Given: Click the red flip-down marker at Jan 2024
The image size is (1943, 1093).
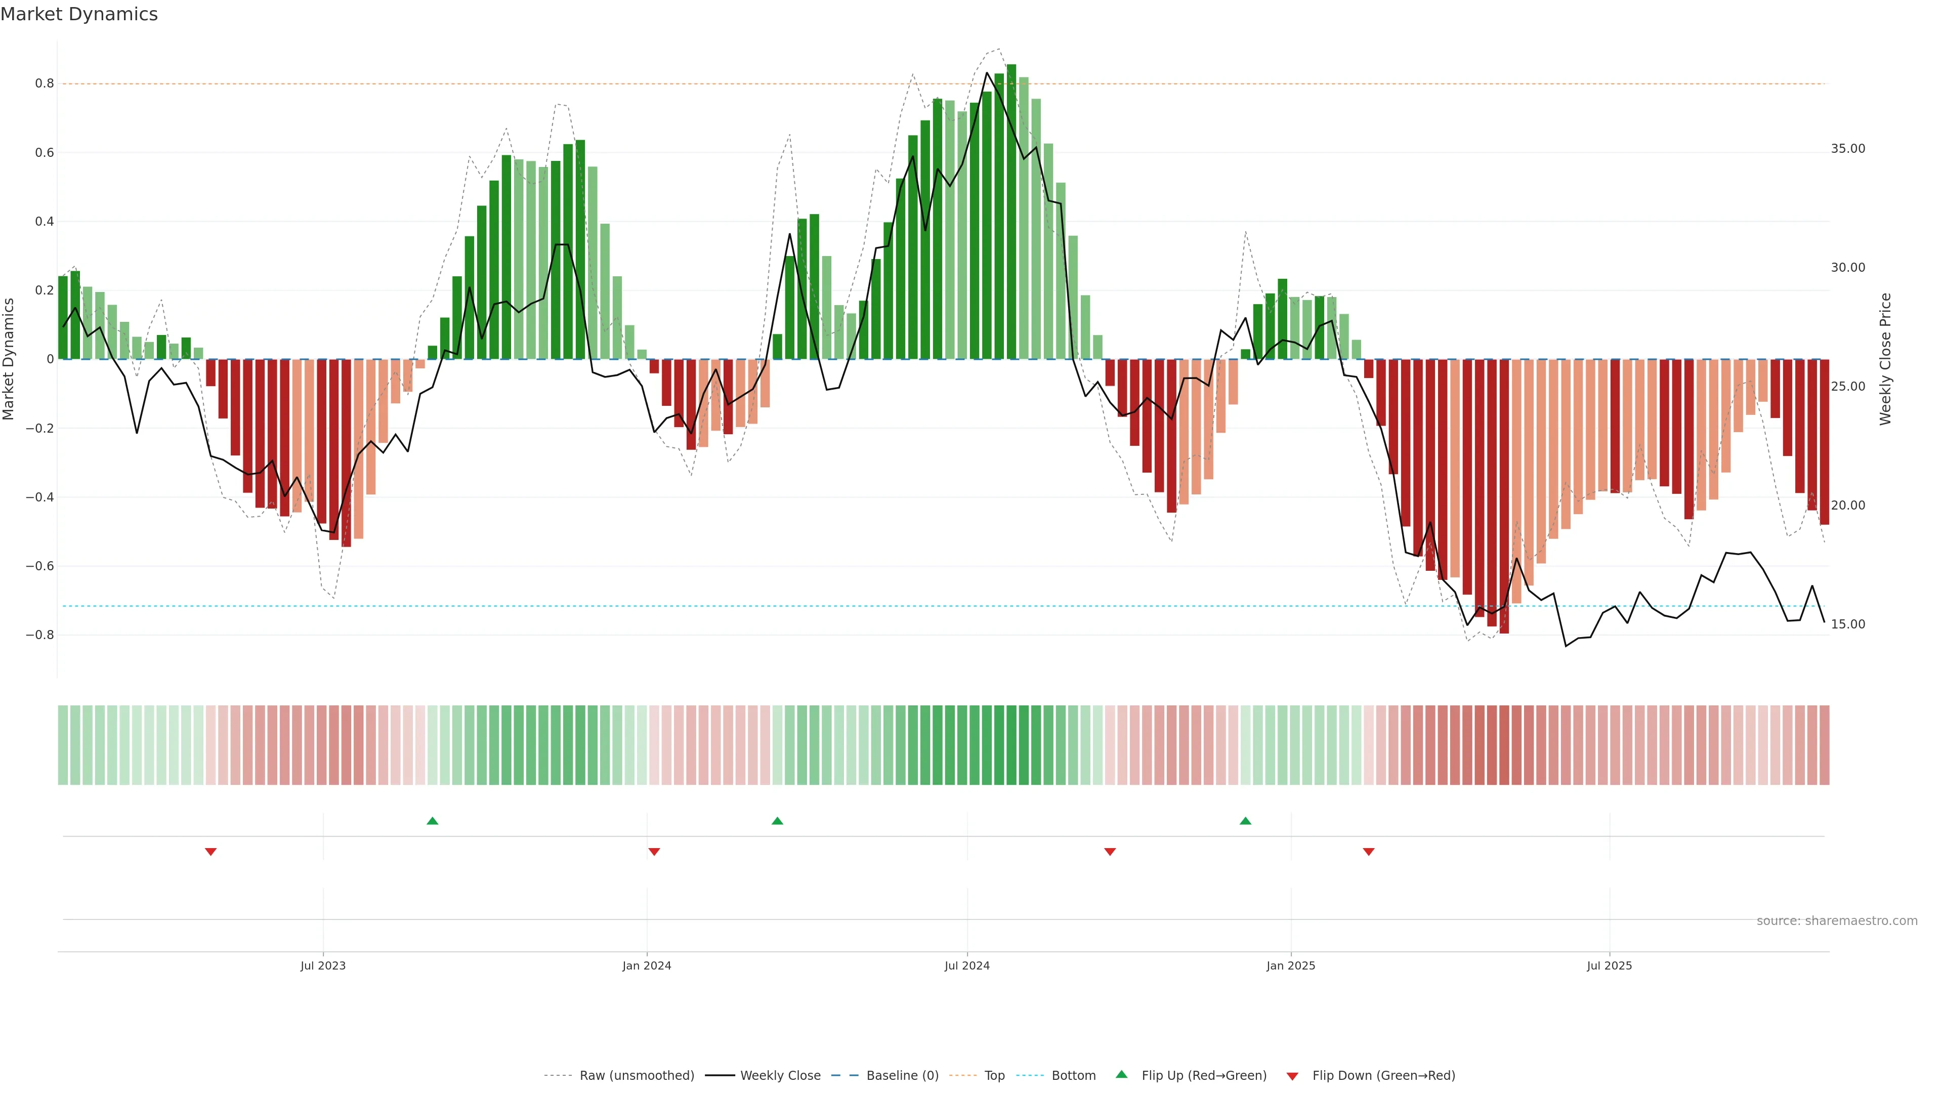Looking at the screenshot, I should click(654, 852).
